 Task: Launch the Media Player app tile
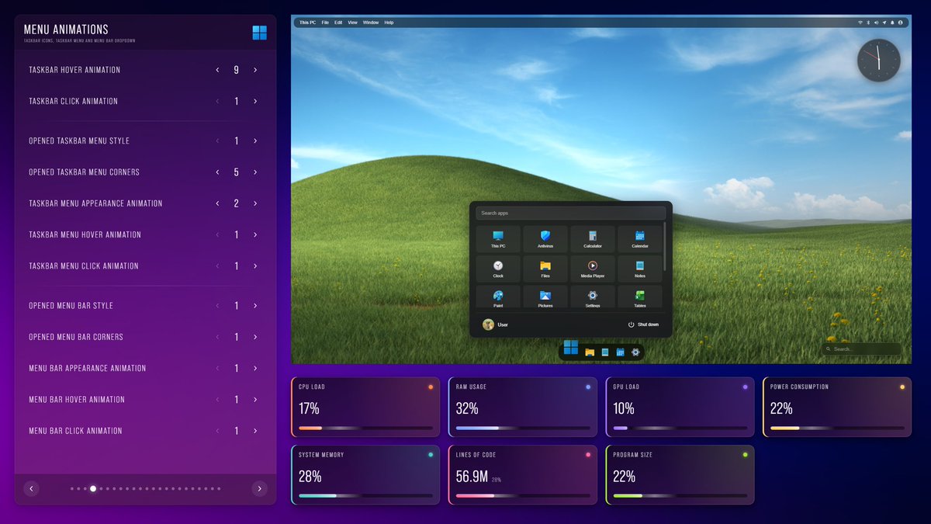coord(593,269)
